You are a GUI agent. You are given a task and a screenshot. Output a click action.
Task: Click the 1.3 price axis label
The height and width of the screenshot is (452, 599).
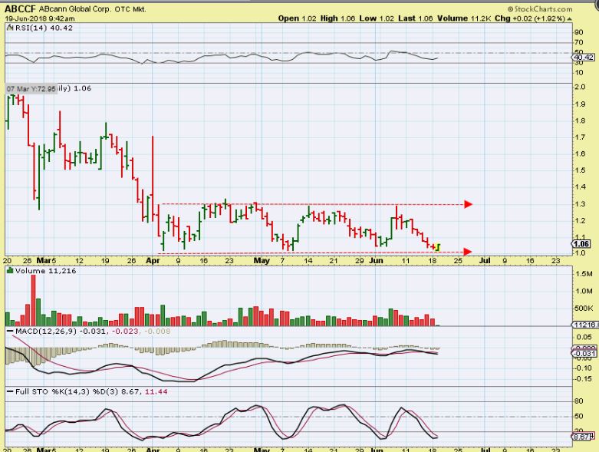pyautogui.click(x=580, y=204)
